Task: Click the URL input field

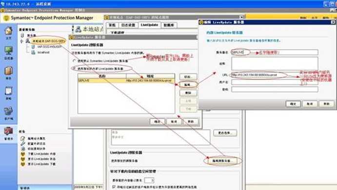Action: pos(275,75)
